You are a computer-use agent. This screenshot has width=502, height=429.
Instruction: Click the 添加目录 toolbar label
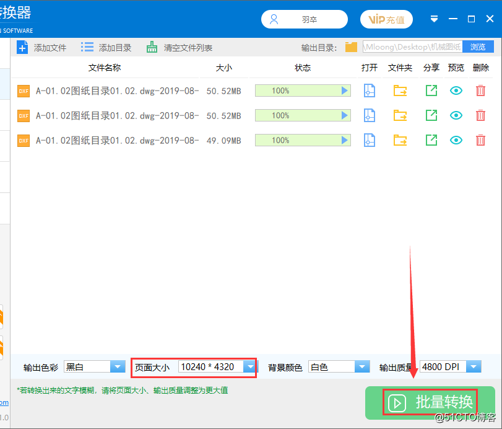coord(115,48)
